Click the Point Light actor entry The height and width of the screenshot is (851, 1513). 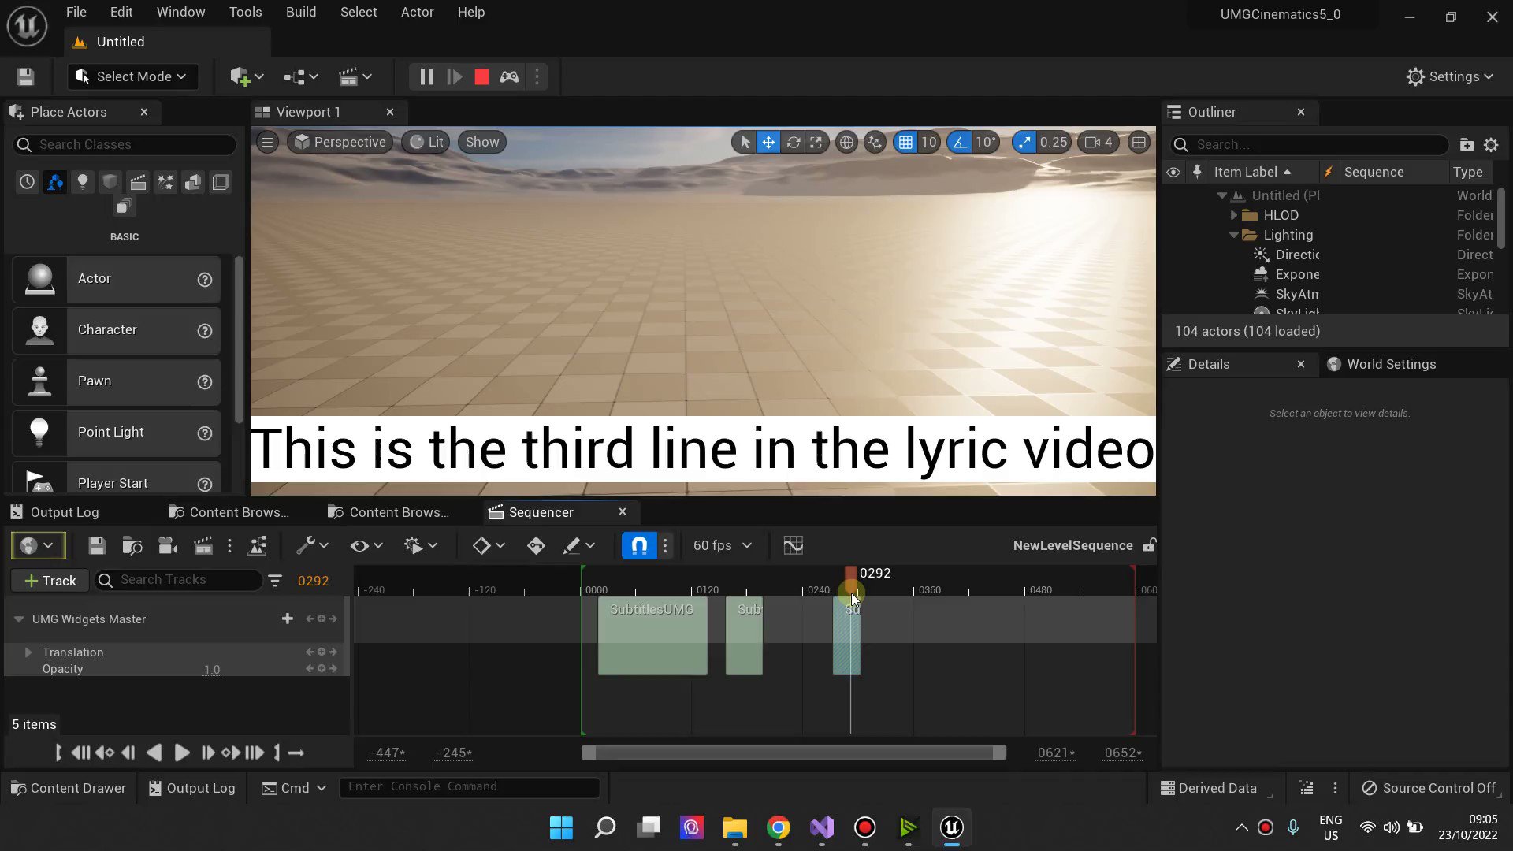coord(117,433)
